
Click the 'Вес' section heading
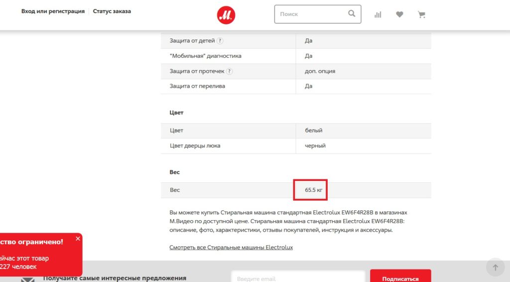coord(174,172)
